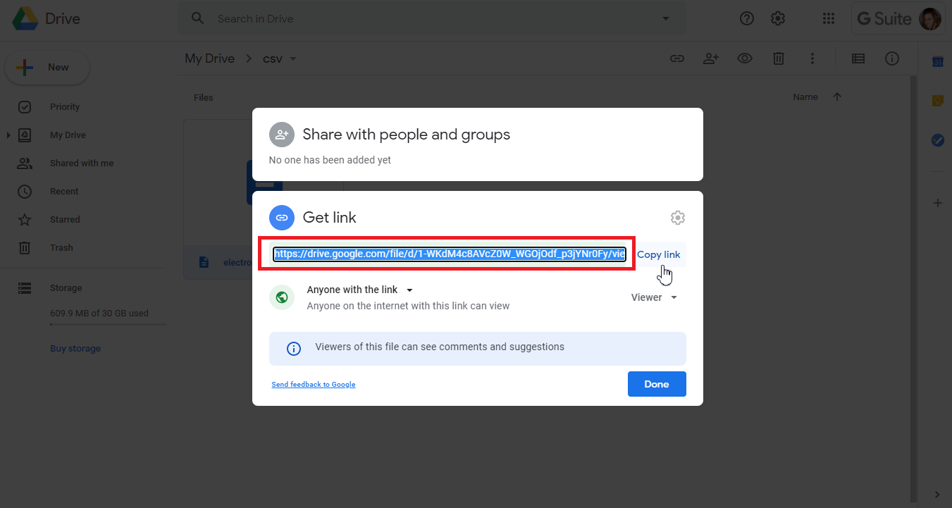Click the trash remove icon in toolbar
The image size is (952, 508).
coord(778,59)
